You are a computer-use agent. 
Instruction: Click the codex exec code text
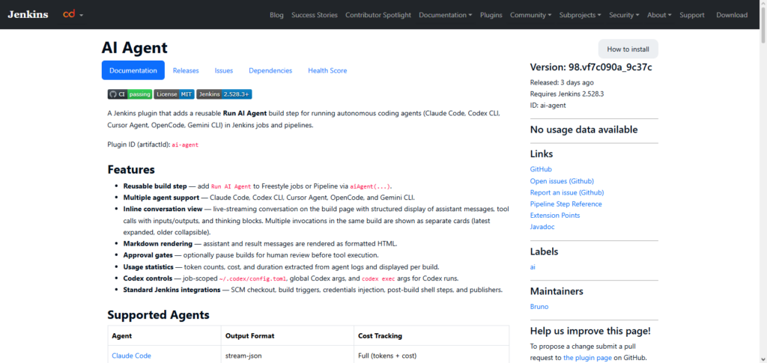point(379,278)
